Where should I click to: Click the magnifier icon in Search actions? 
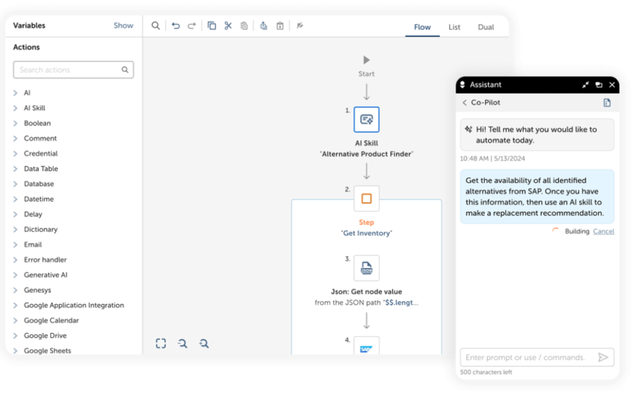click(x=125, y=70)
